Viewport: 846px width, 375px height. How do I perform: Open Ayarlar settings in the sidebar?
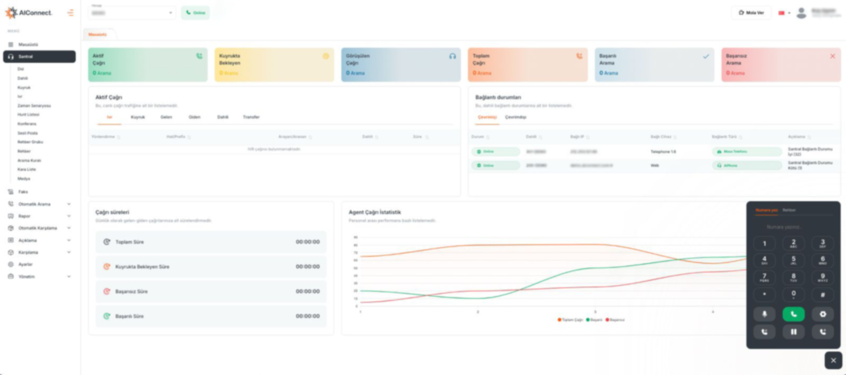coord(25,264)
